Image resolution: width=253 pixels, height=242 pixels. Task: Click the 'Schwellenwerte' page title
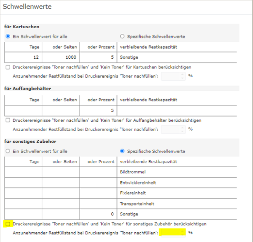coord(27,7)
